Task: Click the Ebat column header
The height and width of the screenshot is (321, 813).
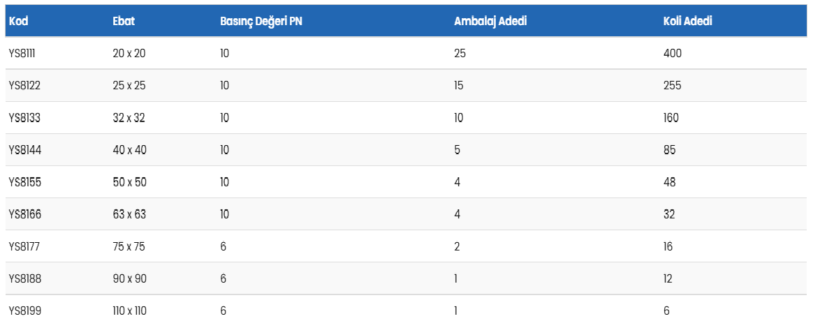Action: click(124, 21)
